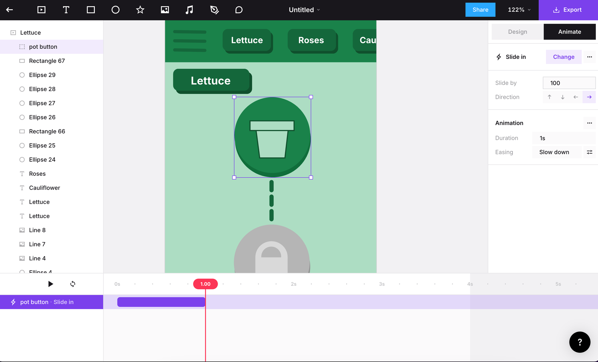Switch to the Design tab
Viewport: 598px width, 362px height.
[x=517, y=32]
